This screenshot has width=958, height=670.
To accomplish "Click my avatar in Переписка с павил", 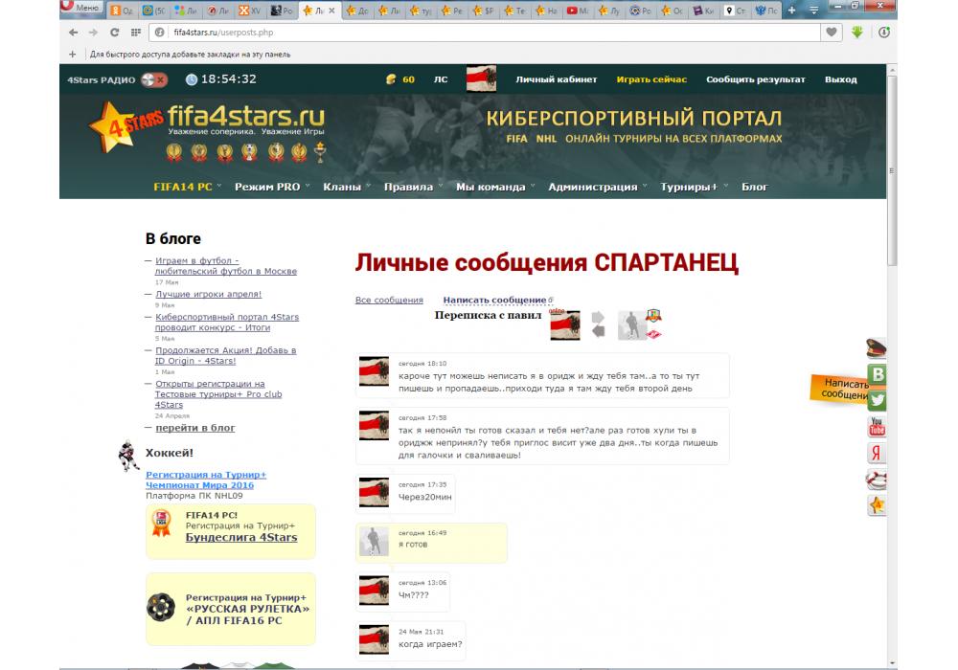I will click(565, 325).
